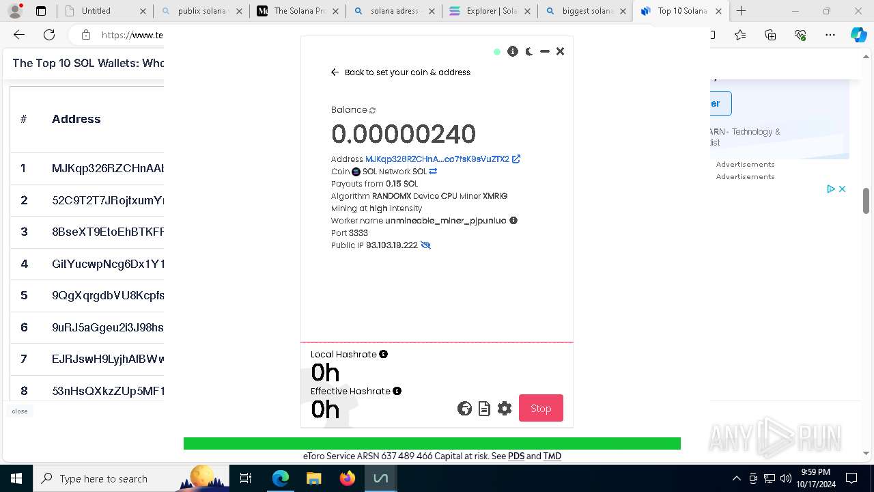The height and width of the screenshot is (492, 874).
Task: Click Effective Hashrate info icon
Action: pos(397,391)
